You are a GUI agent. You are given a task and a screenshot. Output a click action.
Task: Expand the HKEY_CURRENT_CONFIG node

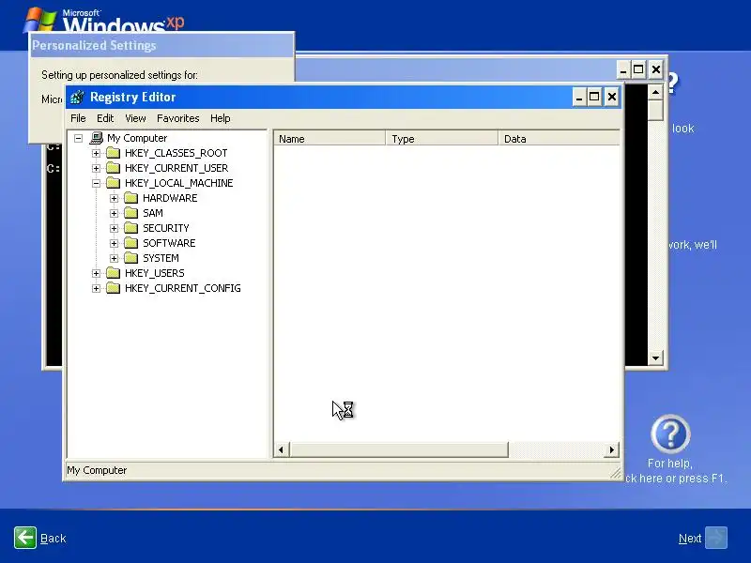click(97, 289)
